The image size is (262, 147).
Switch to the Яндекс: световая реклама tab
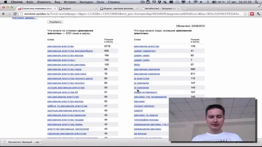click(x=119, y=8)
